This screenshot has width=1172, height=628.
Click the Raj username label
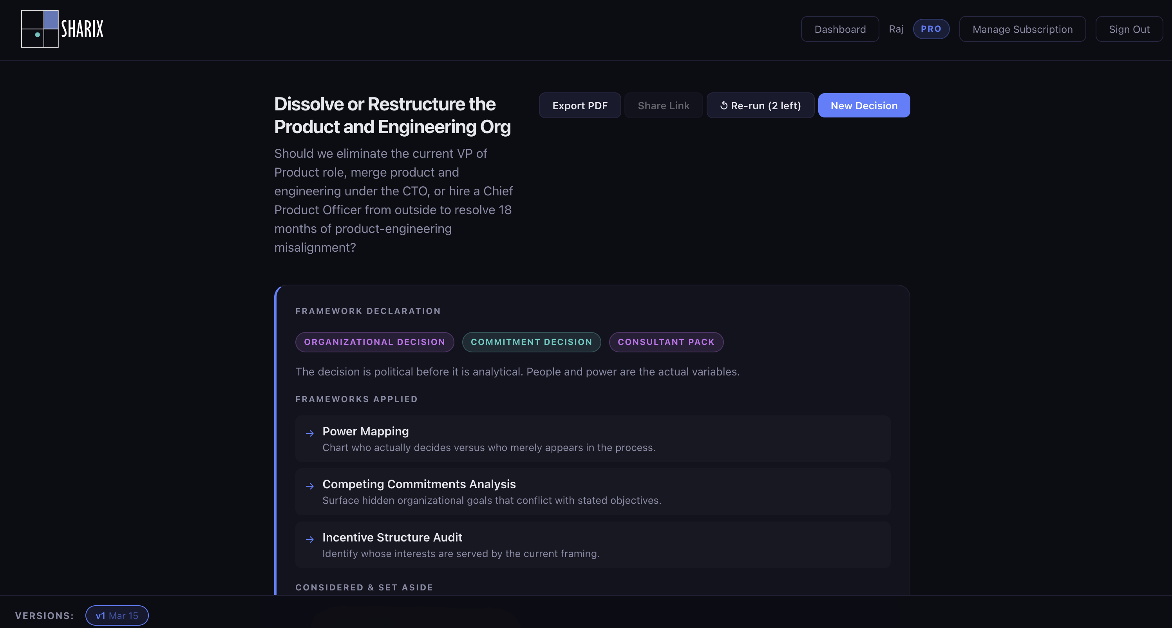[x=895, y=29]
